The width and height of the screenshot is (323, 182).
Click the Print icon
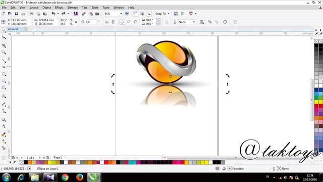[23, 14]
